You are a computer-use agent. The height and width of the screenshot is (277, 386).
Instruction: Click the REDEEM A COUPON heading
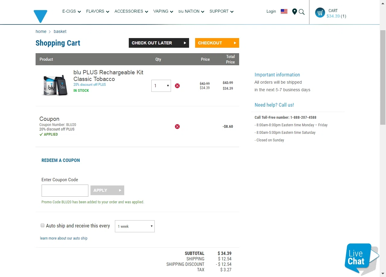click(61, 160)
